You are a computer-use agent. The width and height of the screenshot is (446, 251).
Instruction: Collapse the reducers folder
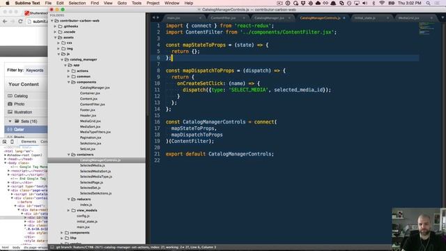tap(68, 199)
